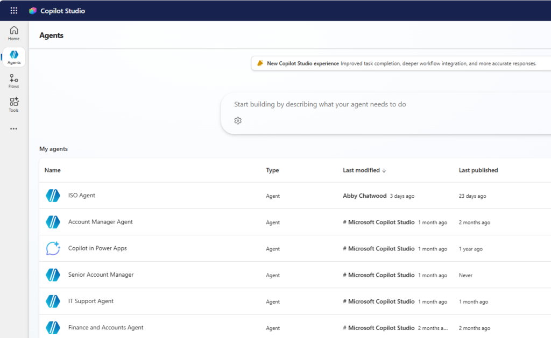Screen dimensions: 551x338
Task: Click the Copilot Studio title text
Action: (62, 11)
